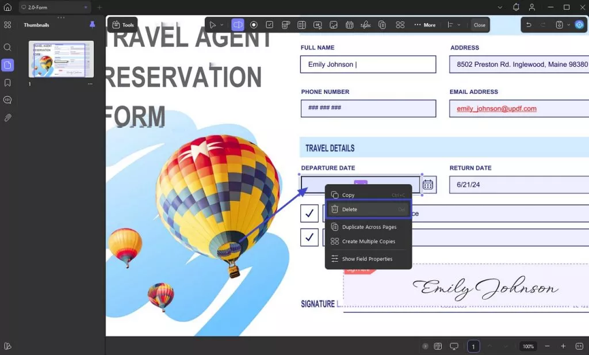
Task: Select the text field tool in toolbar
Action: 238,25
